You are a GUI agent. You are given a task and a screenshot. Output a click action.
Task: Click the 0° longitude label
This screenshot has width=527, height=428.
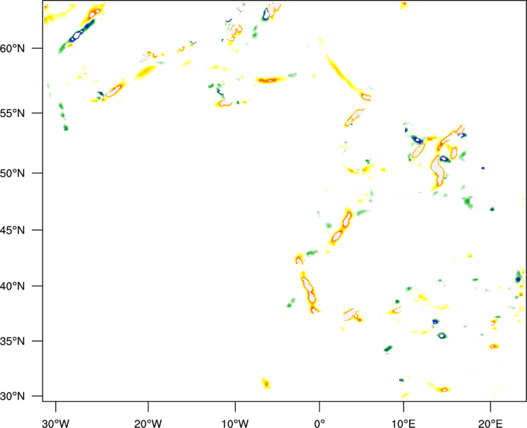[x=319, y=423]
